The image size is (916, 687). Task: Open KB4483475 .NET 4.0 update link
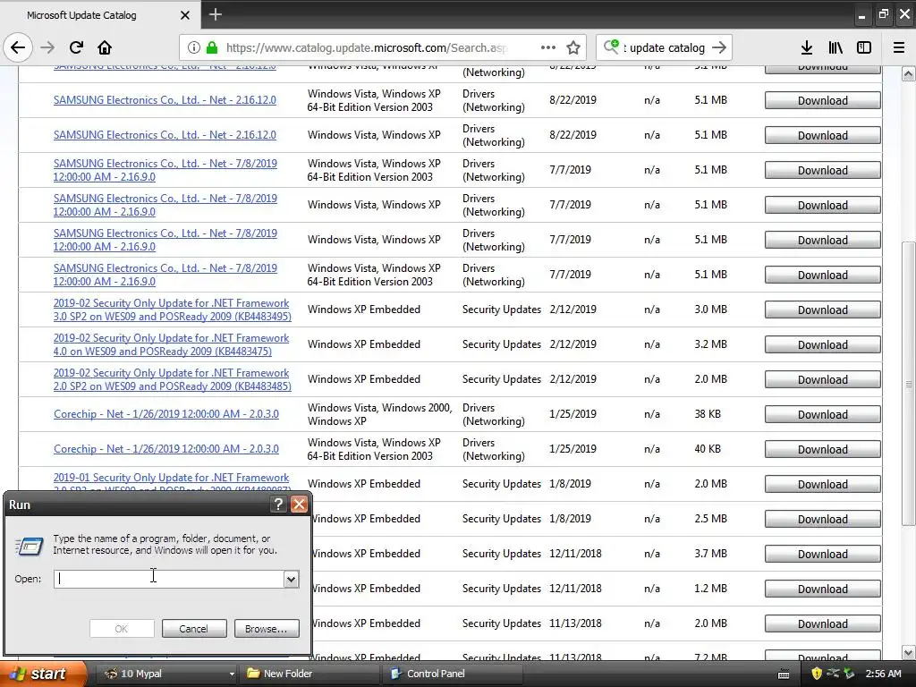click(171, 344)
